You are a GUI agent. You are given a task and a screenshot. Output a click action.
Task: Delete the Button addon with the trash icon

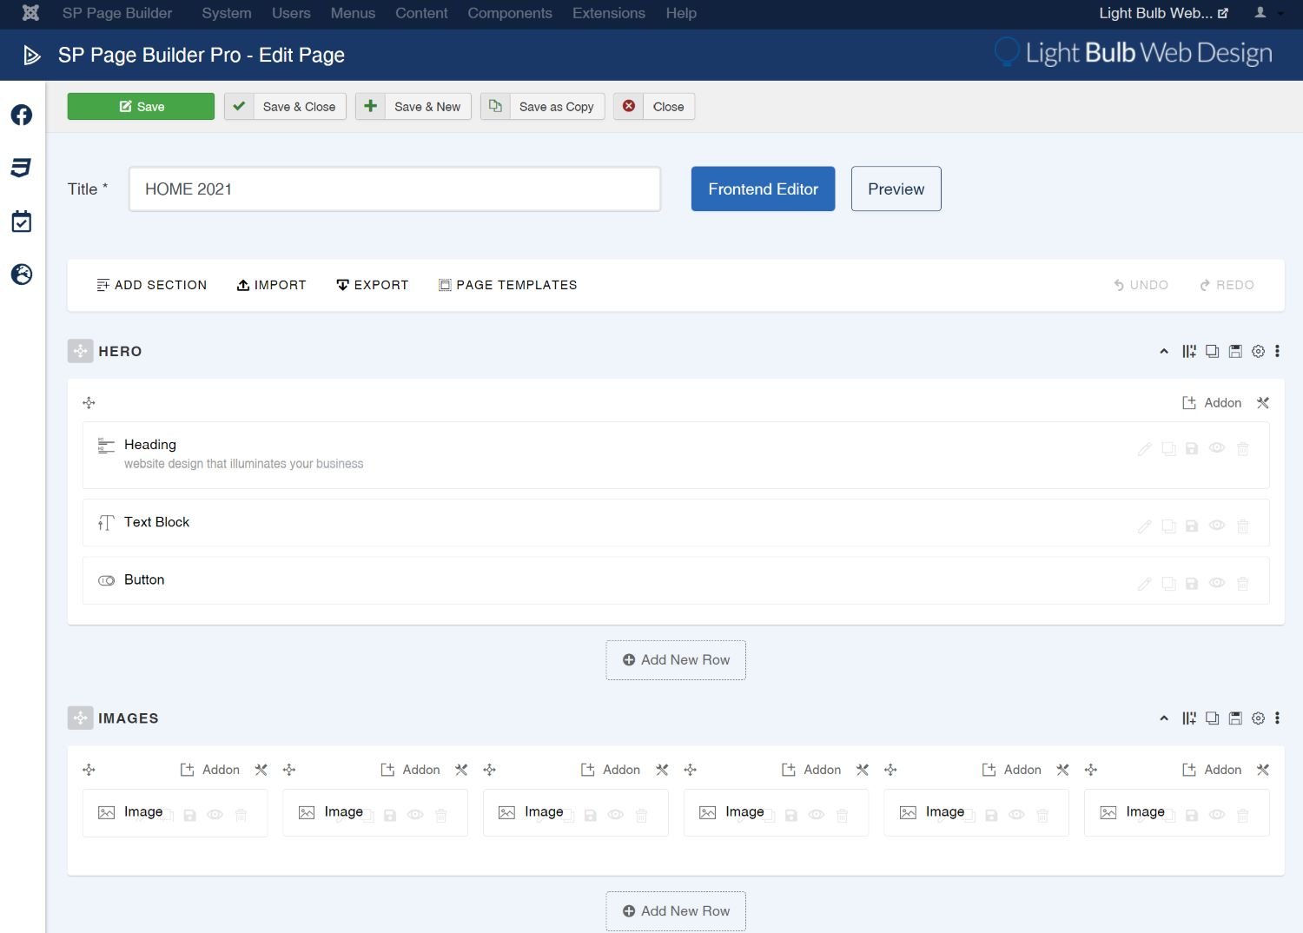pos(1243,583)
